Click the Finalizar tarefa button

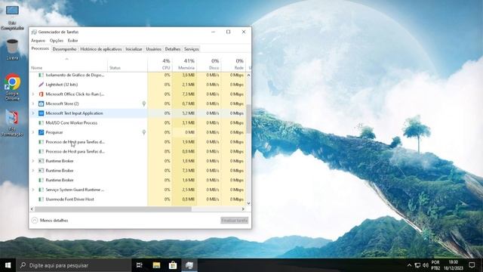tap(235, 221)
